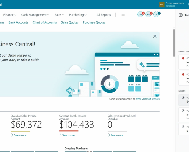Open Purchase Quotes link
This screenshot has width=189, height=152.
(x=94, y=22)
